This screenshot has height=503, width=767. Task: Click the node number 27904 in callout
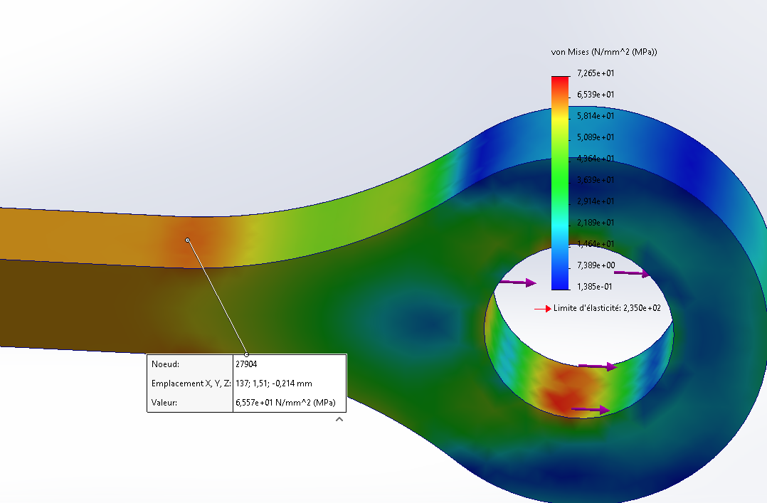click(x=246, y=364)
